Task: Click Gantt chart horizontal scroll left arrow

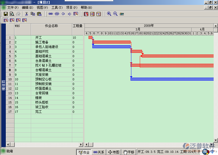Action: pos(86,145)
